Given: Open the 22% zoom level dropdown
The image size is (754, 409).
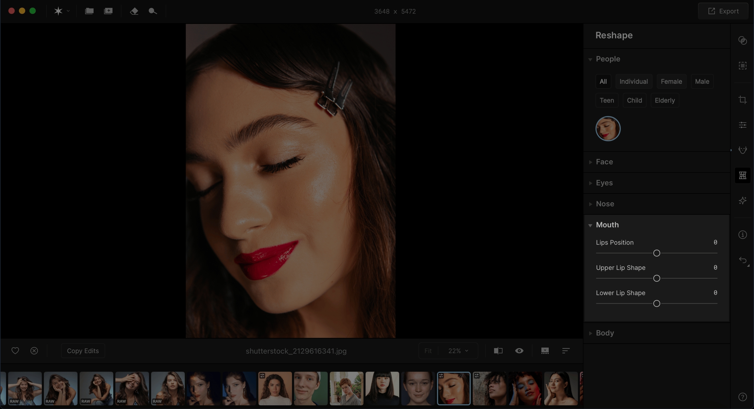Looking at the screenshot, I should [x=458, y=351].
